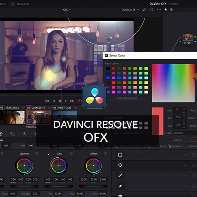Click the red current color preview
Image resolution: width=197 pixels, height=197 pixels.
[157, 121]
